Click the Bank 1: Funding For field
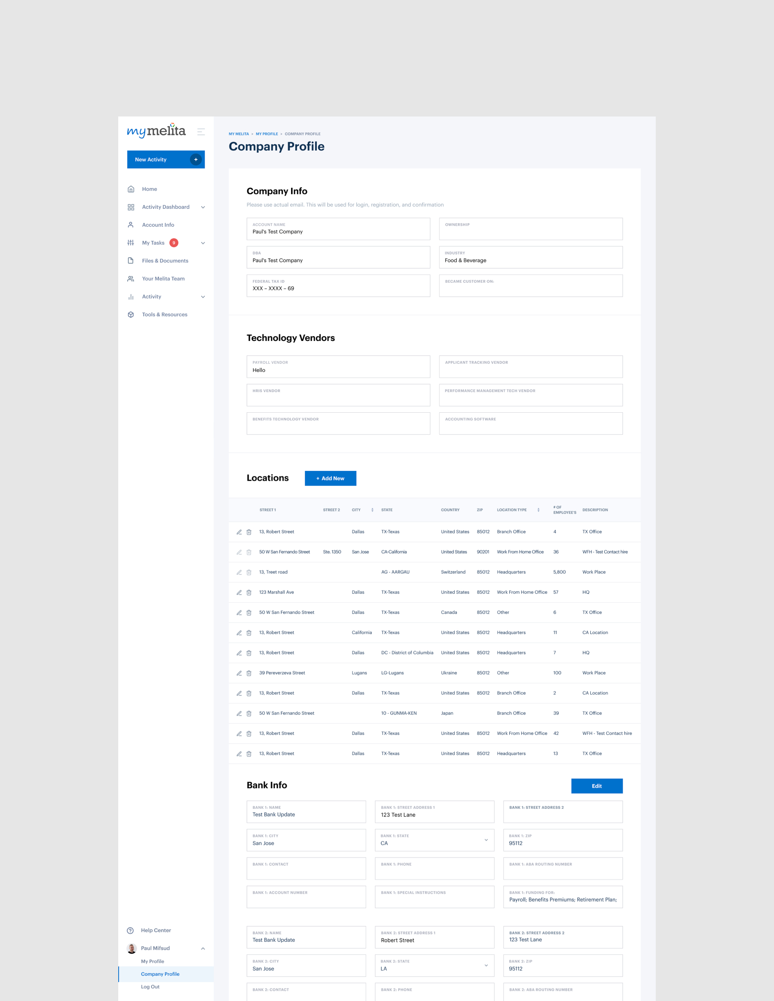The image size is (774, 1001). coord(563,897)
